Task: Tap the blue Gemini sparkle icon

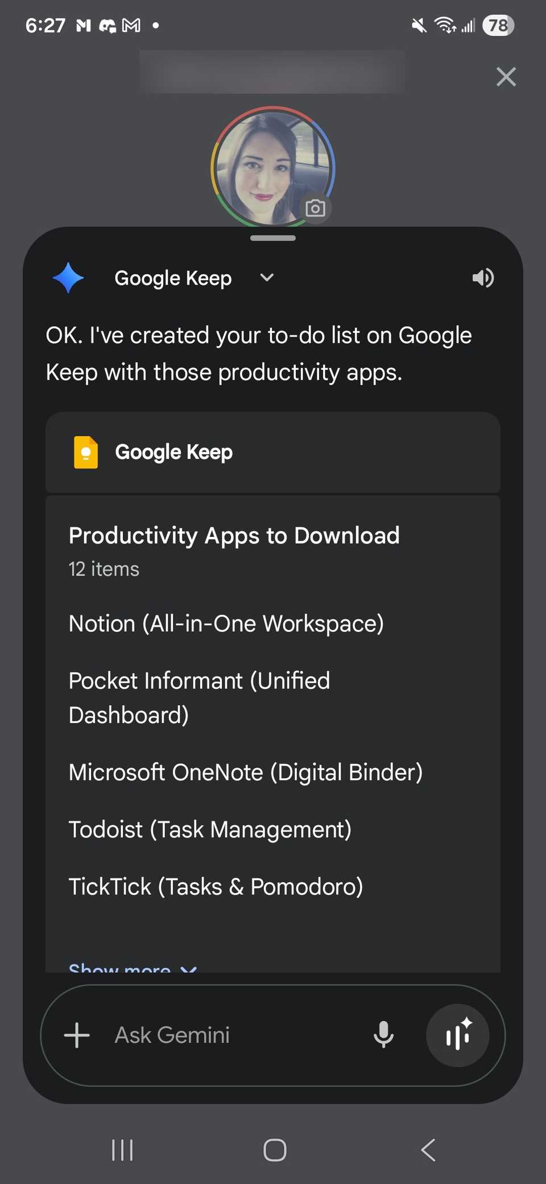Action: [x=68, y=278]
